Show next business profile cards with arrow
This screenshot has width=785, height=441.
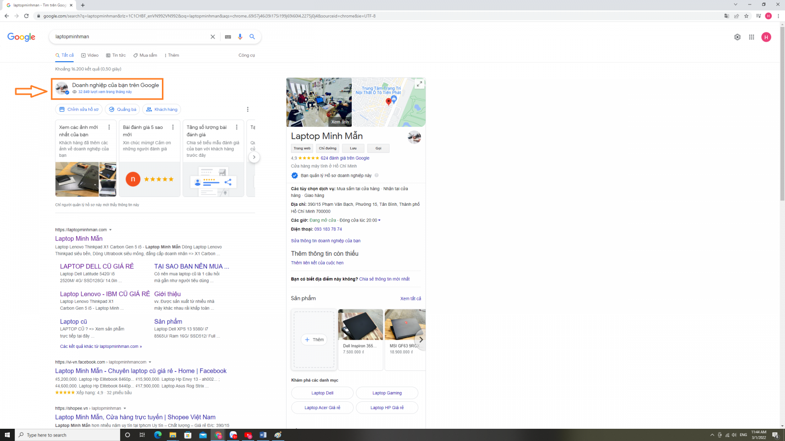pos(254,157)
